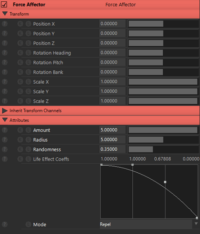
Task: Expand Inherit Transform Channels section
Action: point(5,110)
